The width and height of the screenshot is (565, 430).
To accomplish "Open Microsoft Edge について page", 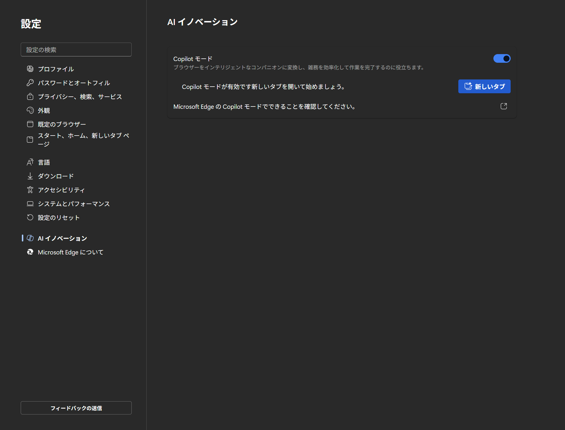I will [x=76, y=252].
